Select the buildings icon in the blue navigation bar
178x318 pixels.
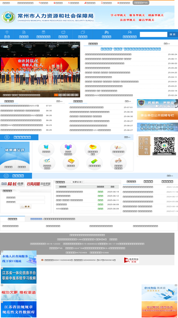(x=106, y=32)
